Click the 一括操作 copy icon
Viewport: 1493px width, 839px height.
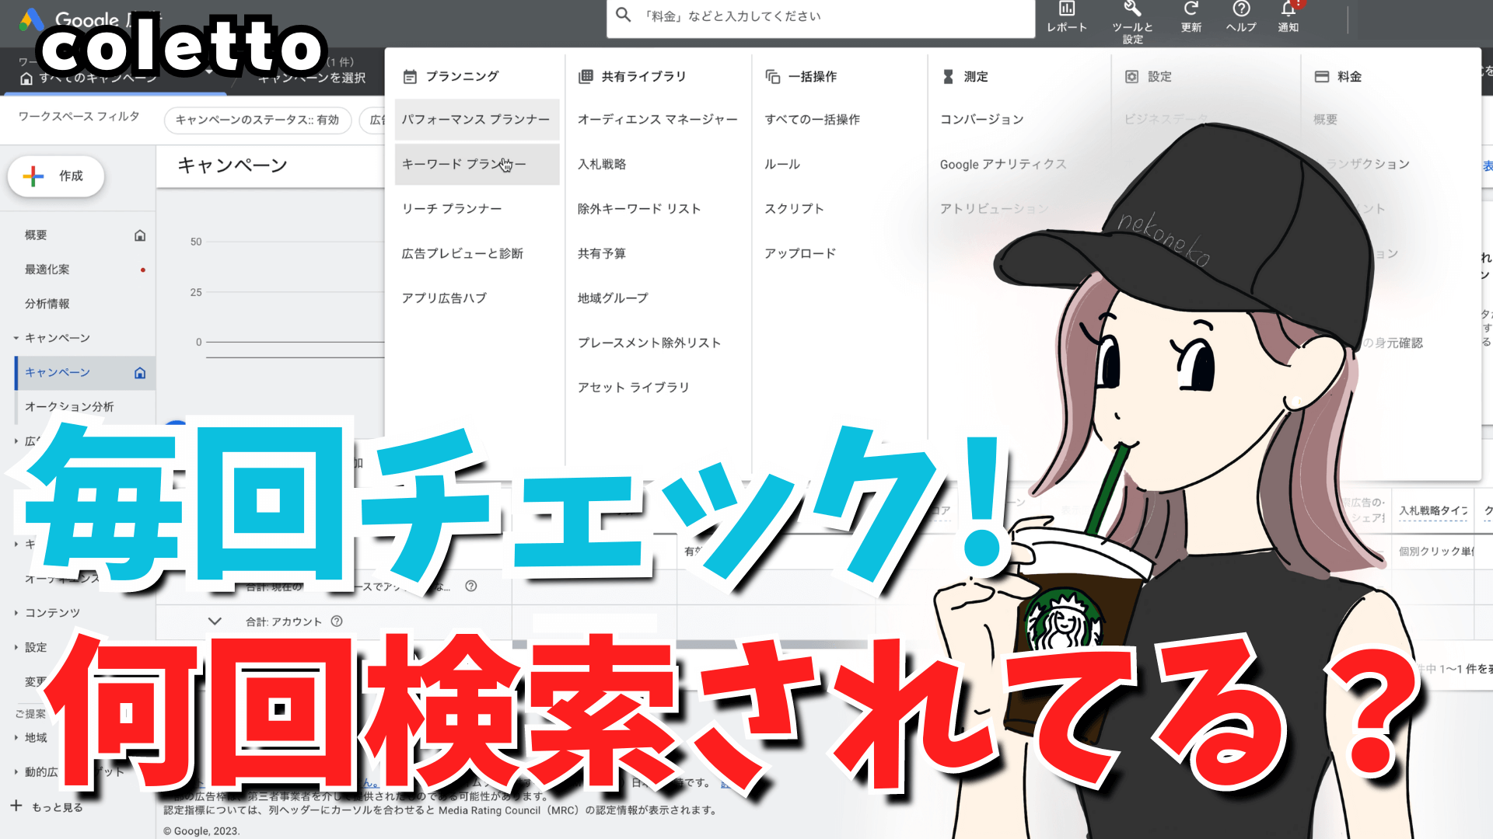772,77
